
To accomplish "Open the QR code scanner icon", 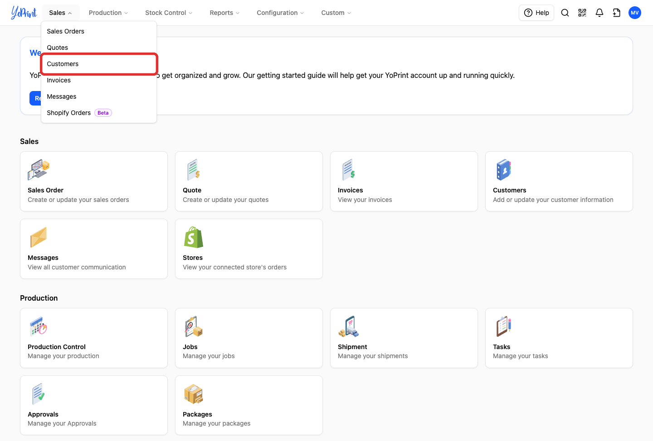I will click(582, 13).
